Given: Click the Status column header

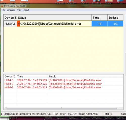Looking at the screenshot, I should point(54,18).
